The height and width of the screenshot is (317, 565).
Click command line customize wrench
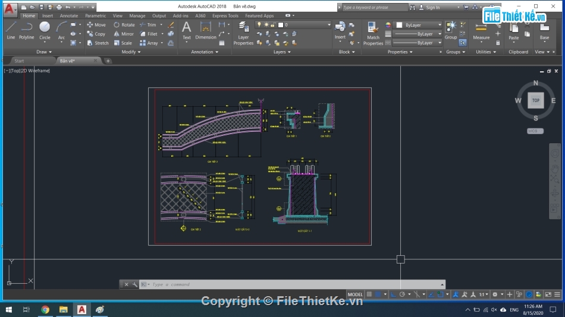134,284
